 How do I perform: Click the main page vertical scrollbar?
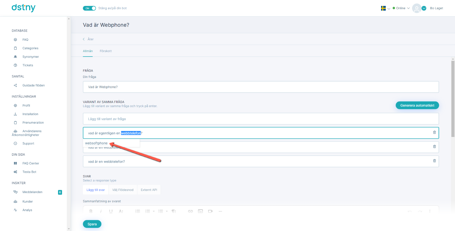453,99
